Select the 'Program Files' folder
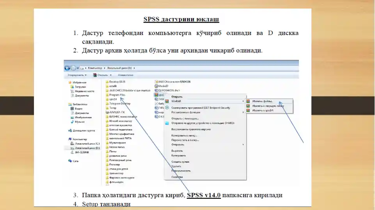Viewport: 375px width, 210px height. 117,95
